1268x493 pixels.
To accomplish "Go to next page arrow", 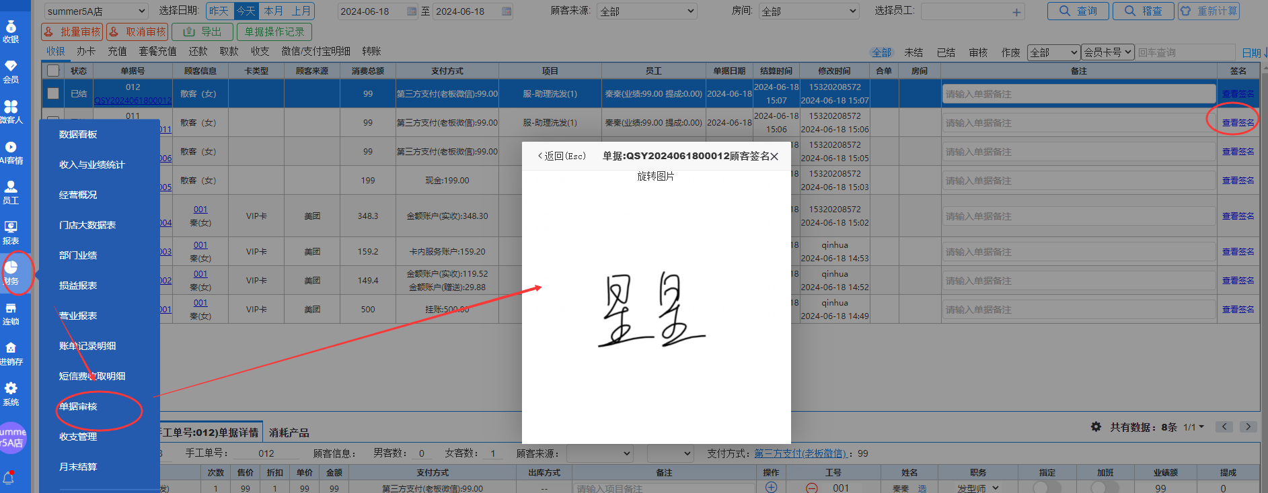I will pos(1248,427).
